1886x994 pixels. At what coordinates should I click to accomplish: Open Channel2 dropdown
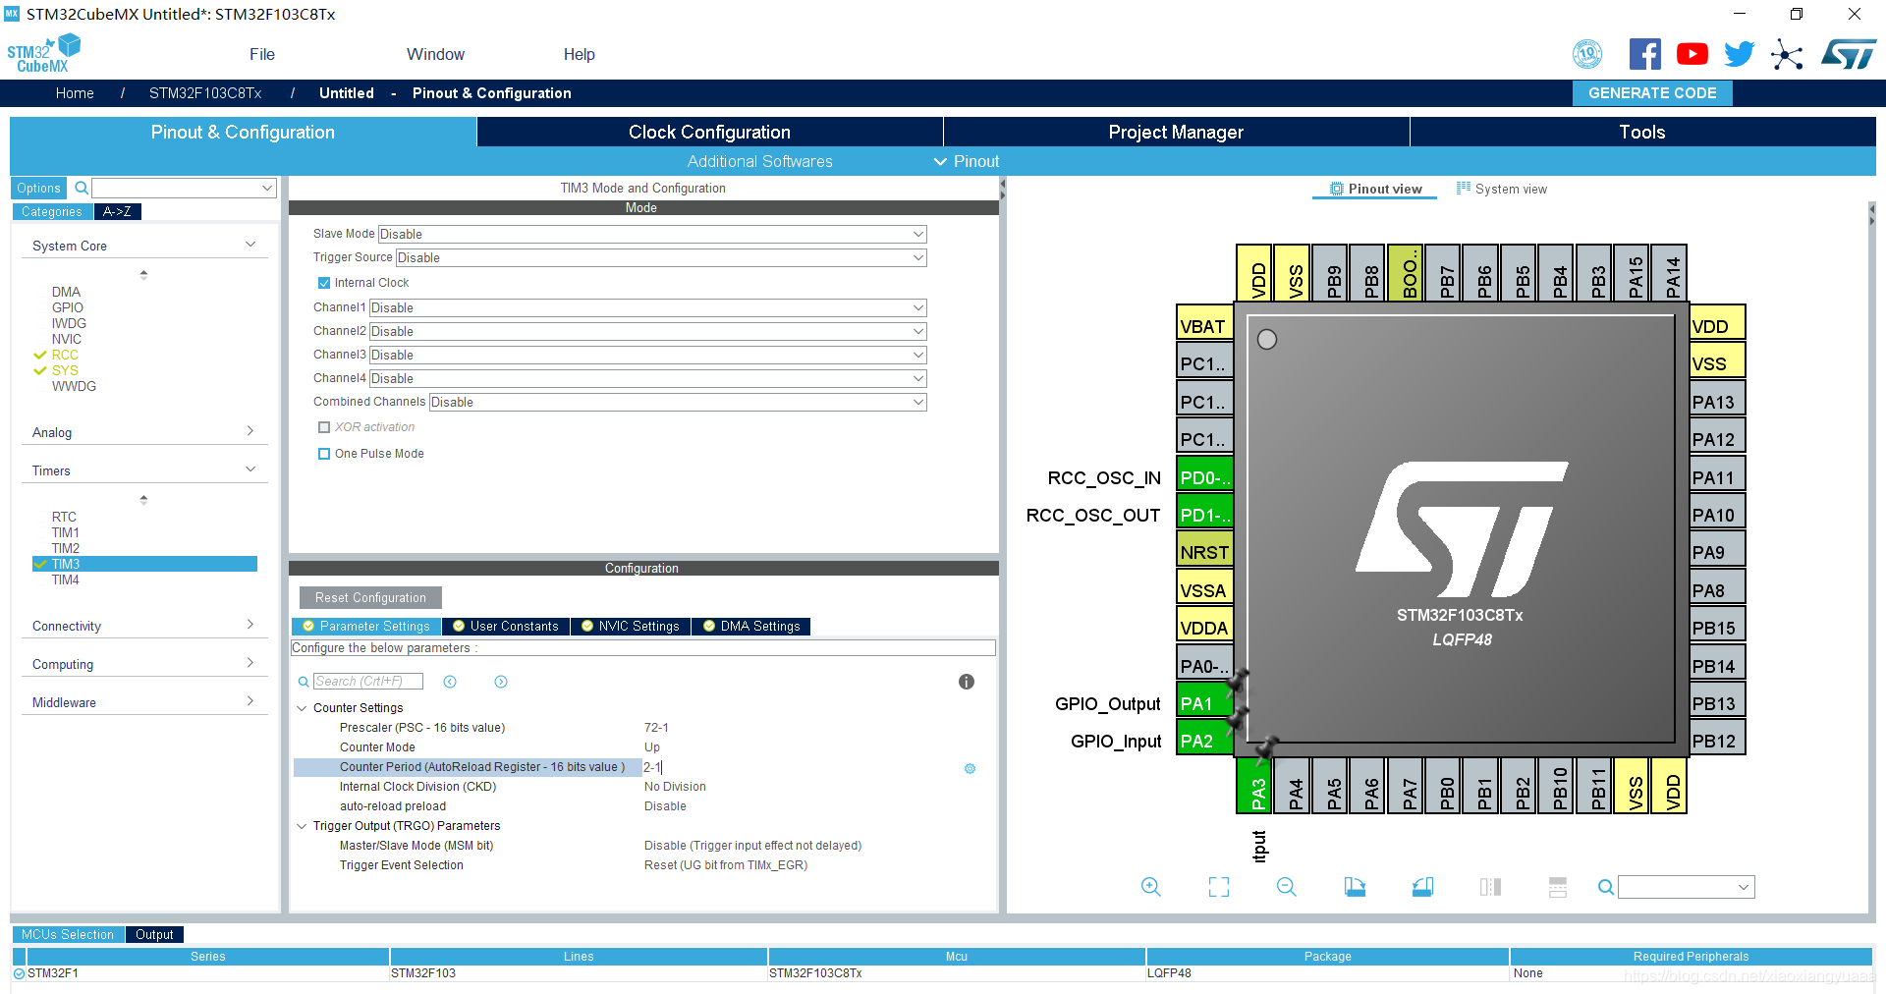pos(647,331)
